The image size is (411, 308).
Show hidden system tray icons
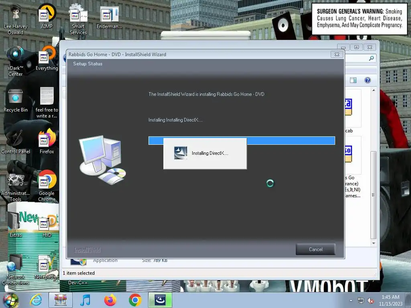(x=351, y=300)
